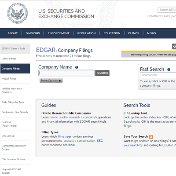Open the DIVISIONS menu

point(33,33)
